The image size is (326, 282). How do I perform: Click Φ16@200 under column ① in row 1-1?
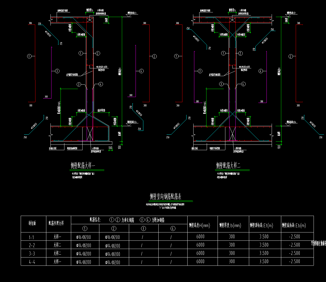point(84,237)
